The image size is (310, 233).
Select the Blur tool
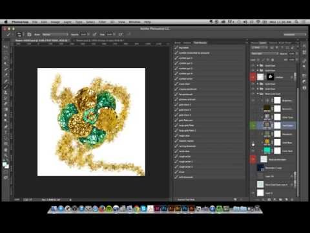pyautogui.click(x=6, y=115)
